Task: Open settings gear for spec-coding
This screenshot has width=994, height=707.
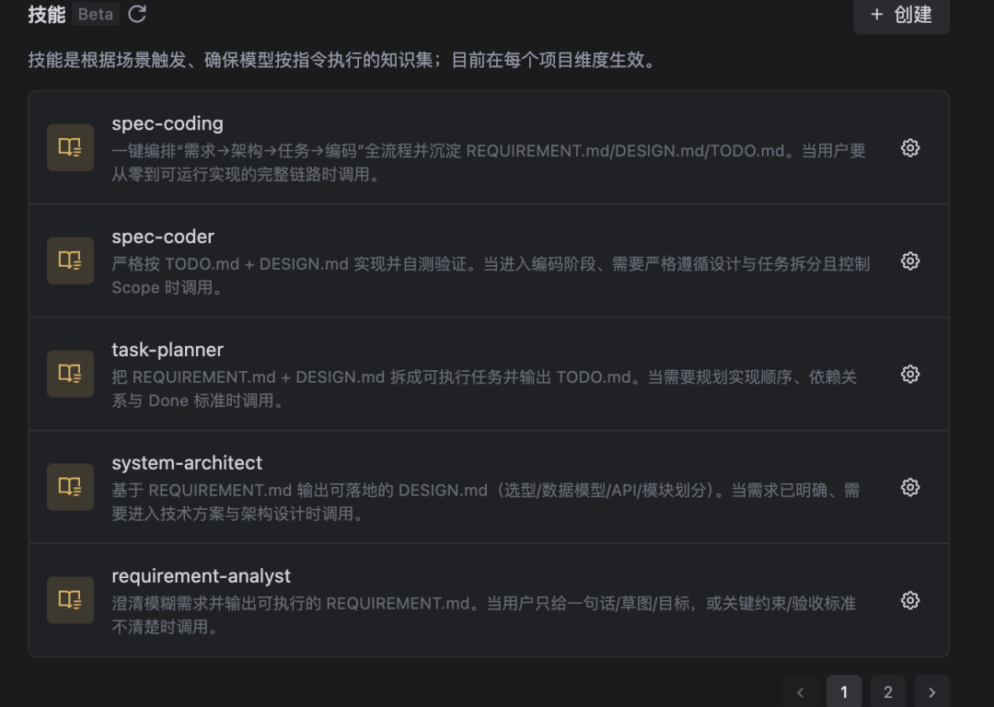Action: (909, 147)
